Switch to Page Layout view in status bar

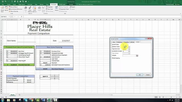coord(160,97)
